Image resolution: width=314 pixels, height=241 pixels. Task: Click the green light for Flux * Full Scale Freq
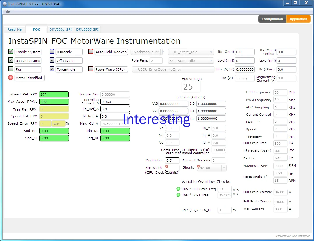(x=178, y=189)
